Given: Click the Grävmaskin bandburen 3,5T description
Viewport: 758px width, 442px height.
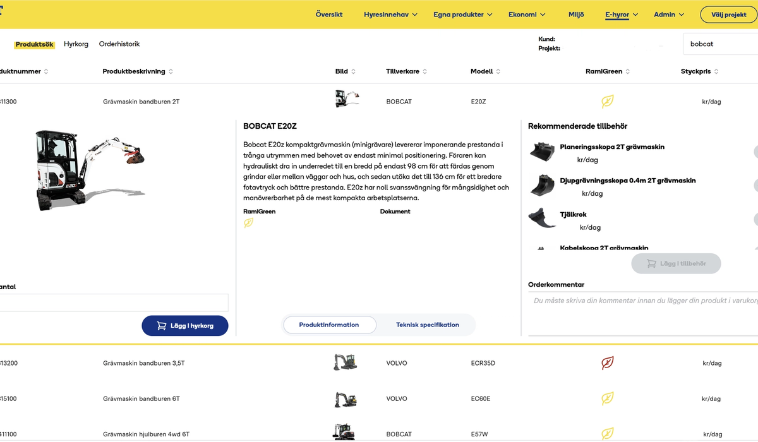Looking at the screenshot, I should (x=144, y=363).
